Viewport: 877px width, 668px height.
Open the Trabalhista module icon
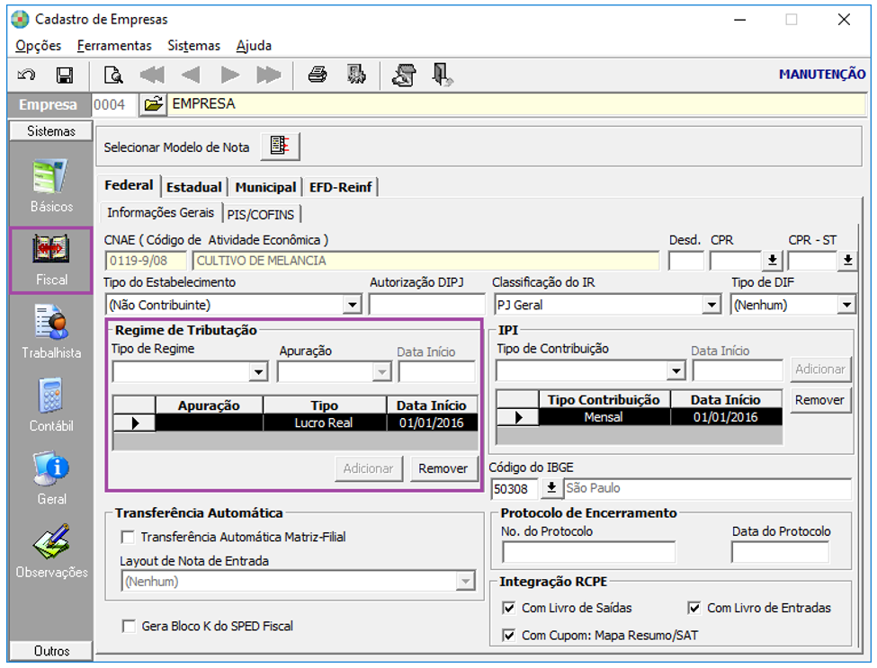(x=51, y=329)
